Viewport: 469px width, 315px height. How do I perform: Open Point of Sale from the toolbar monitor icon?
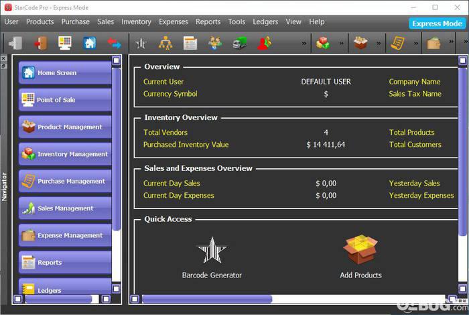click(x=65, y=43)
